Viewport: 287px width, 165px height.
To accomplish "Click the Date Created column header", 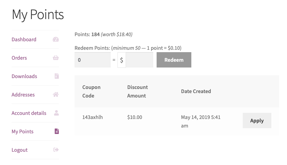I will pos(196,91).
